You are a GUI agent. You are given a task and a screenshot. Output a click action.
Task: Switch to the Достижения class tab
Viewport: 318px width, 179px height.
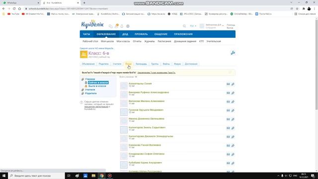[191, 64]
